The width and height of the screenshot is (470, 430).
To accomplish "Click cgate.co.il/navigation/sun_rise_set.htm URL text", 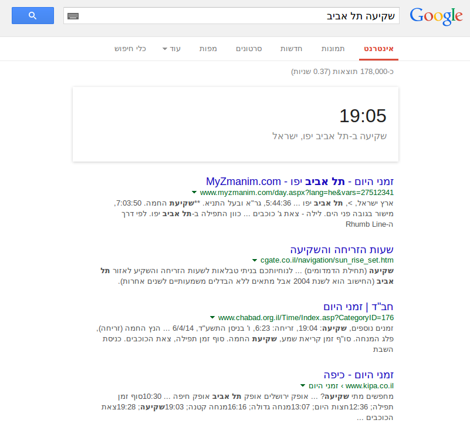I will [327, 260].
